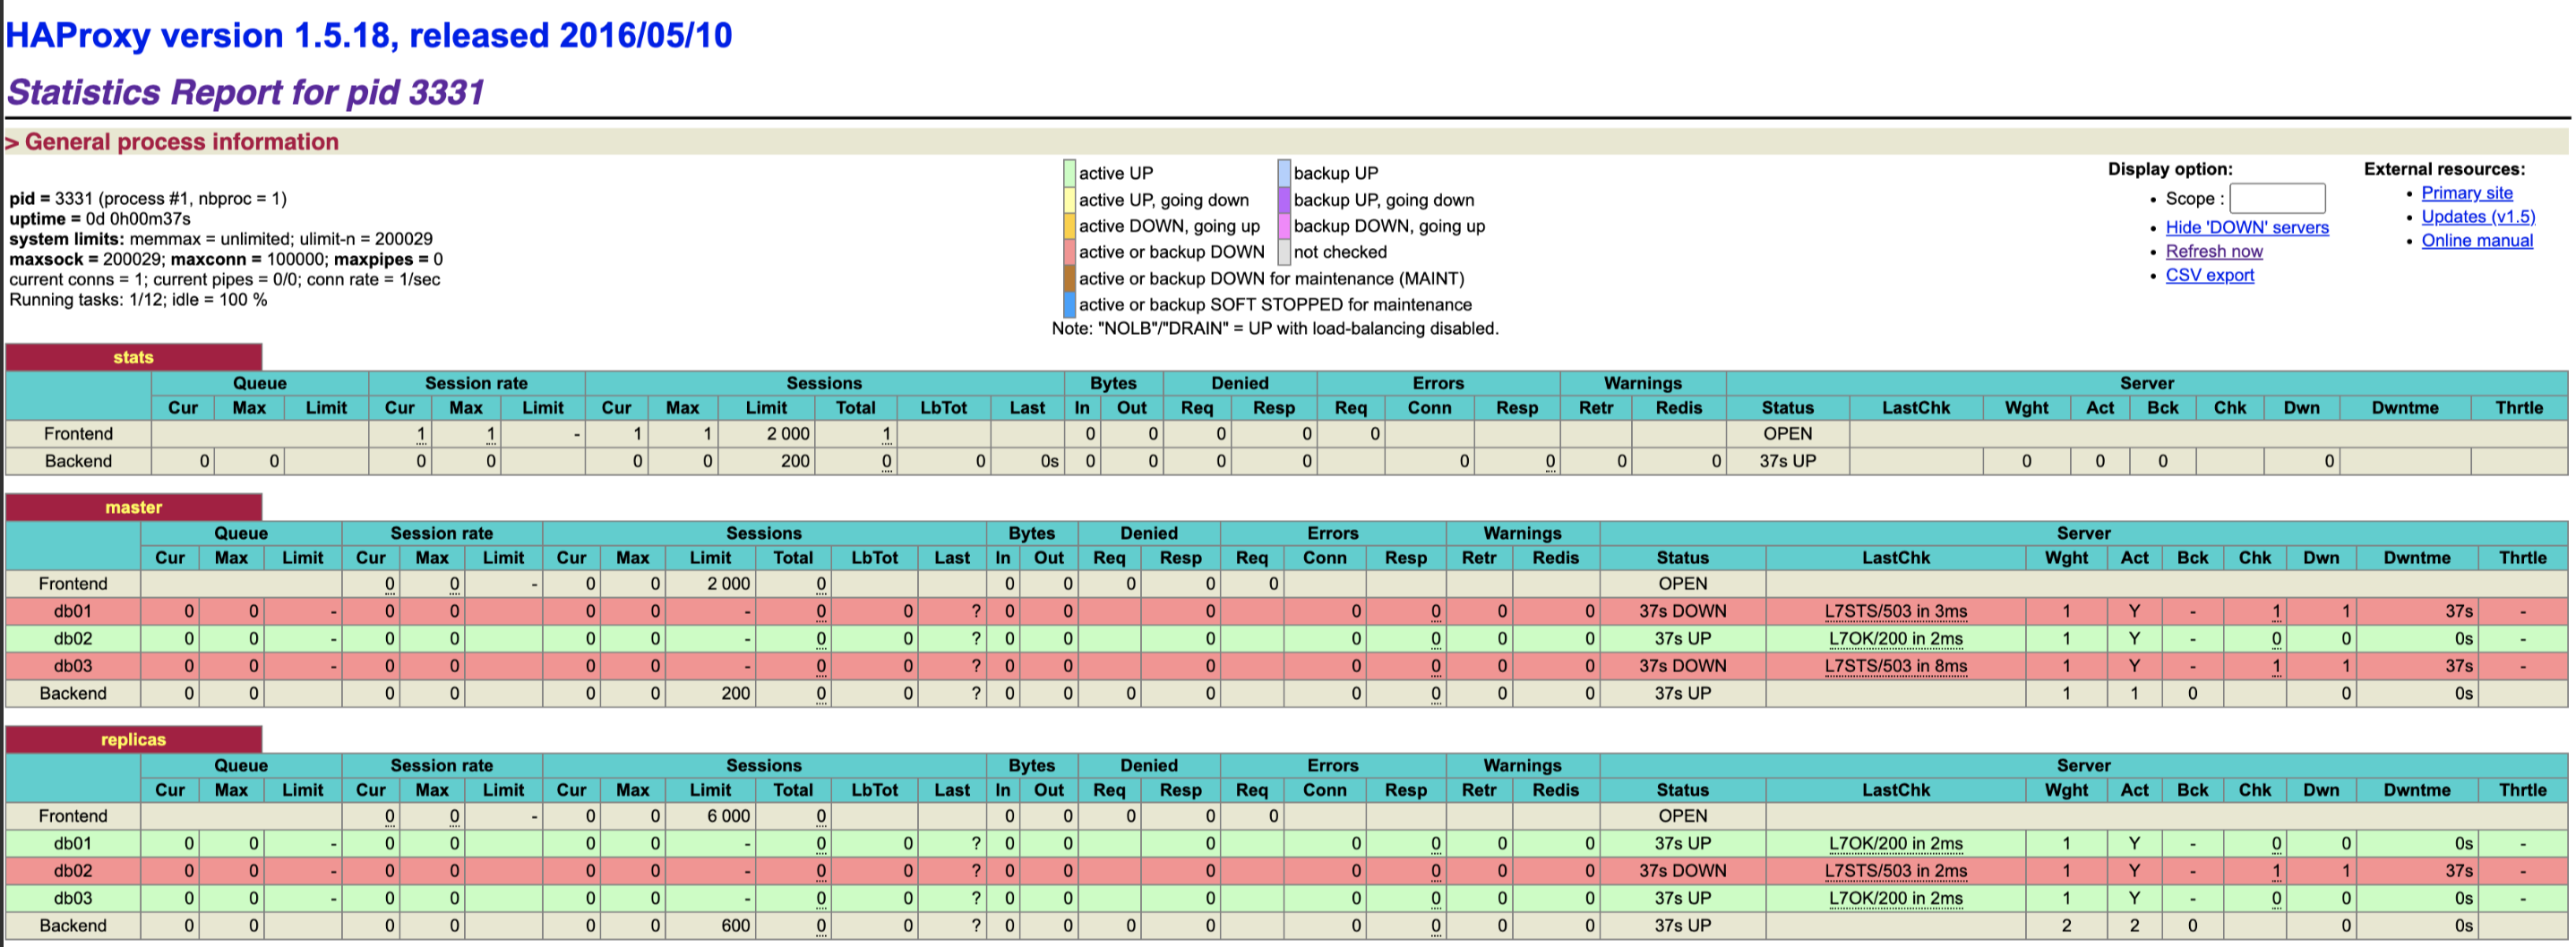Click Hide 'DOWN' servers link

[x=2246, y=227]
